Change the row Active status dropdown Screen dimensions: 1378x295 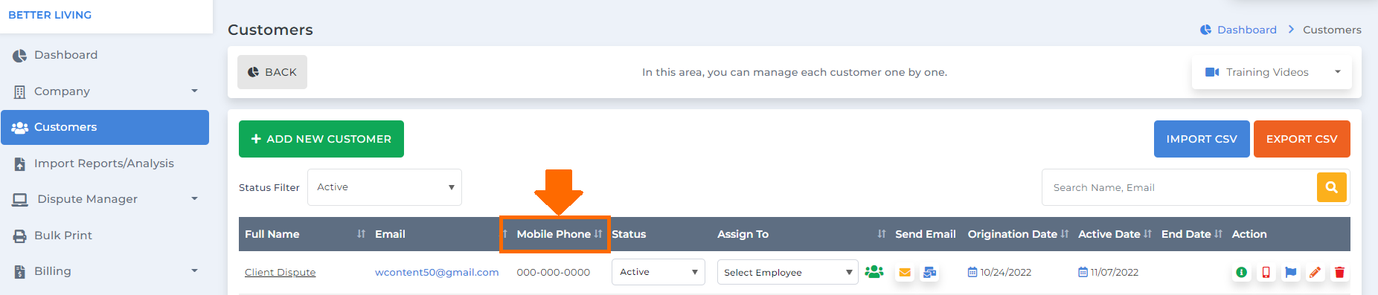pos(658,272)
